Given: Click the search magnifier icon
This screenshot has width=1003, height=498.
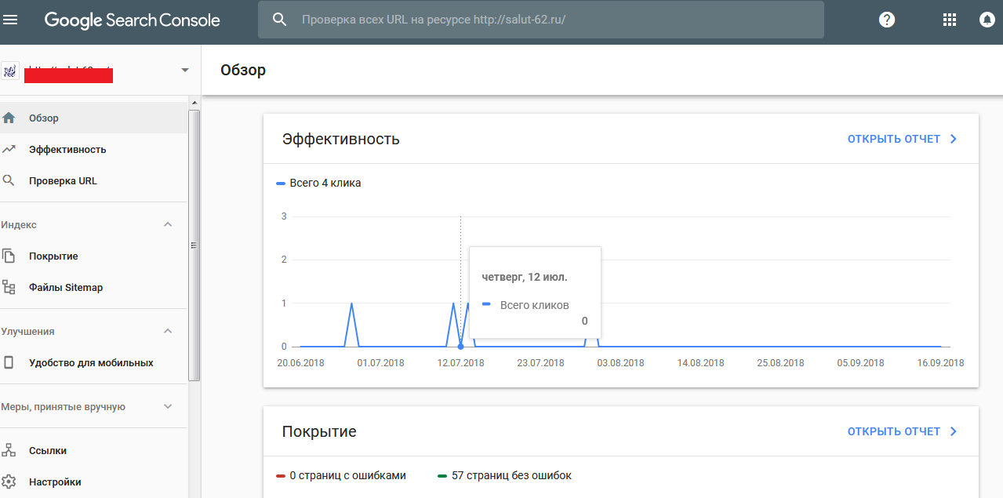Looking at the screenshot, I should [280, 20].
